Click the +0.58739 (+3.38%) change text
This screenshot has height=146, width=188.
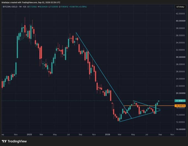[78, 7]
